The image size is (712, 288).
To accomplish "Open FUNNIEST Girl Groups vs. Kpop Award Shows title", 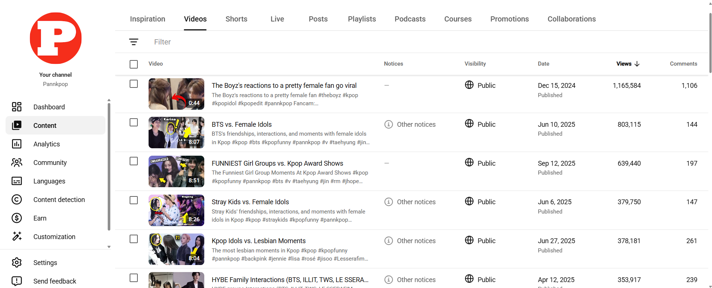I will tap(277, 163).
